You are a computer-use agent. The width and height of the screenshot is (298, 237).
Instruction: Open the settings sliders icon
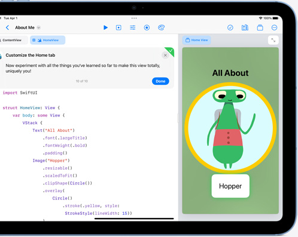133,27
